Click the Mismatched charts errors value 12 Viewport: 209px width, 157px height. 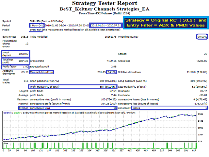pos(27,44)
